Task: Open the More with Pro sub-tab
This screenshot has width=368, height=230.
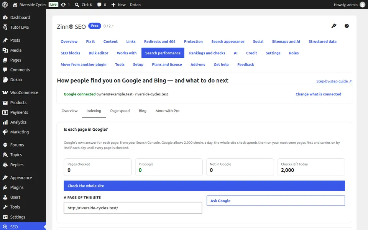Action: [x=168, y=111]
